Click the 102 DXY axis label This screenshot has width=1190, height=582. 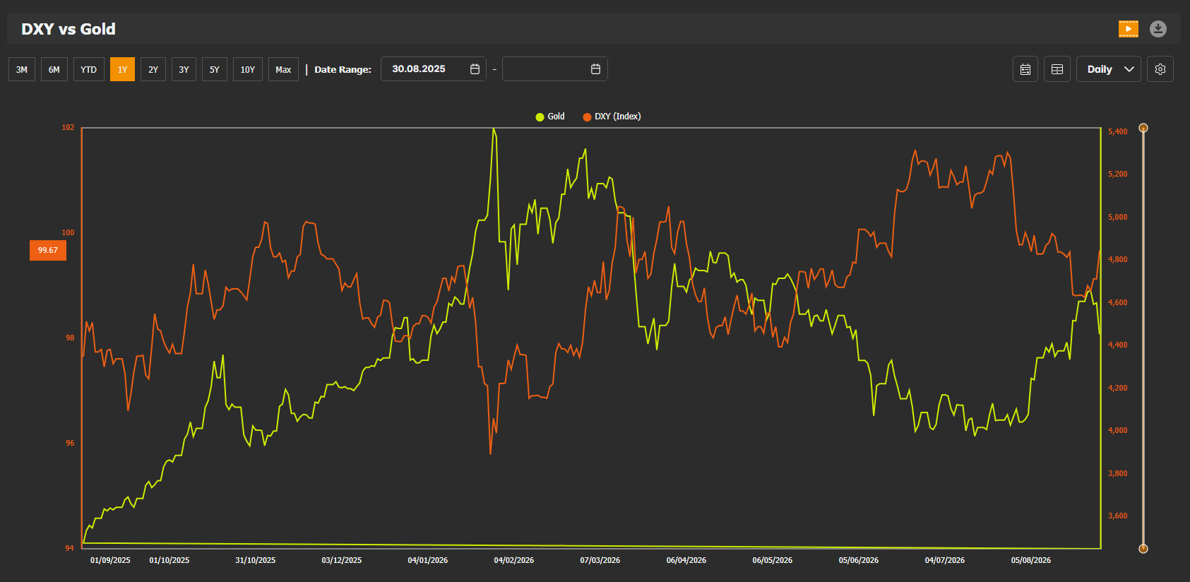[68, 127]
